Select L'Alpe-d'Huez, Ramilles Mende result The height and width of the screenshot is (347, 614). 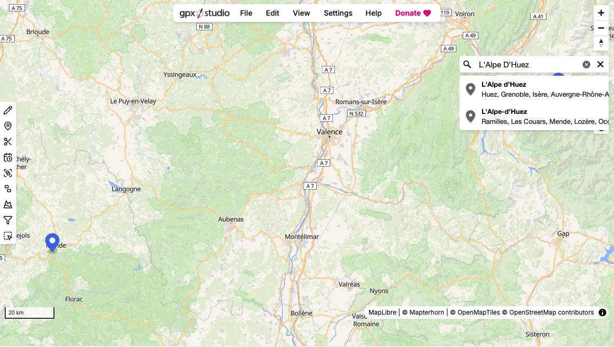point(534,117)
